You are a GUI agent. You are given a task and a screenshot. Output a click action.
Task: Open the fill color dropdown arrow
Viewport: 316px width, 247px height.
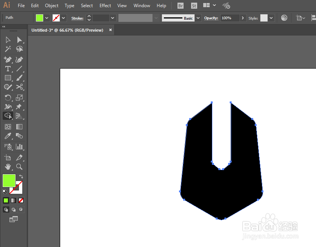(x=47, y=18)
